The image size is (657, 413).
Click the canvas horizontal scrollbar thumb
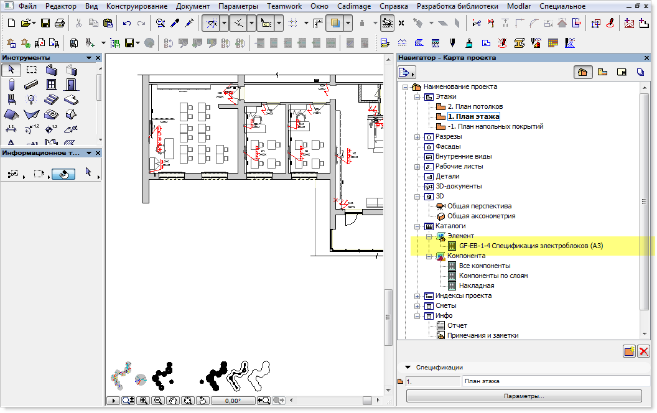point(367,401)
